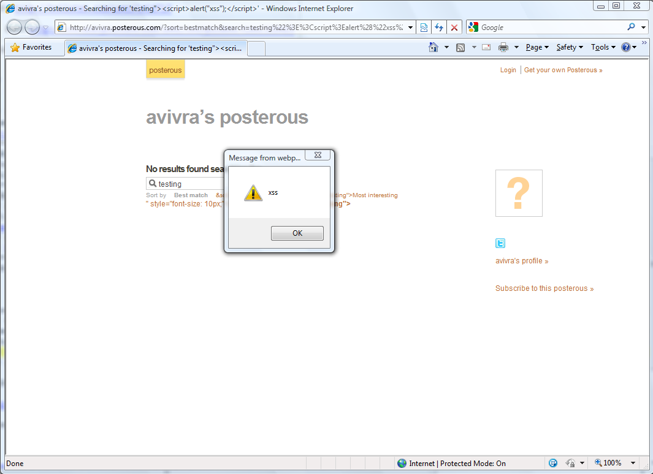
Task: Click the Internet zone globe icon
Action: (x=402, y=463)
